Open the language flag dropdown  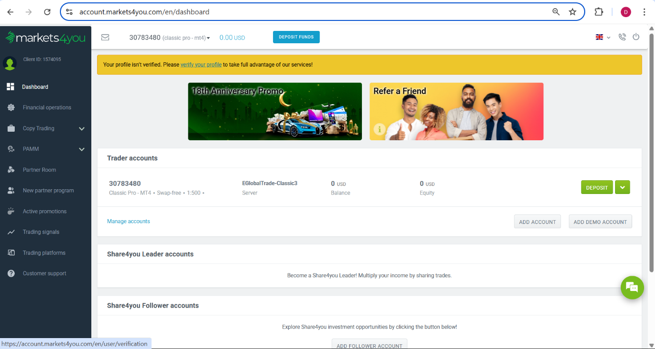click(x=603, y=37)
